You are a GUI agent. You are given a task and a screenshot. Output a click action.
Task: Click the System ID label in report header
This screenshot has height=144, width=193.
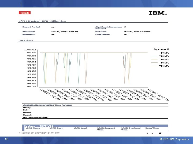tap(29, 34)
